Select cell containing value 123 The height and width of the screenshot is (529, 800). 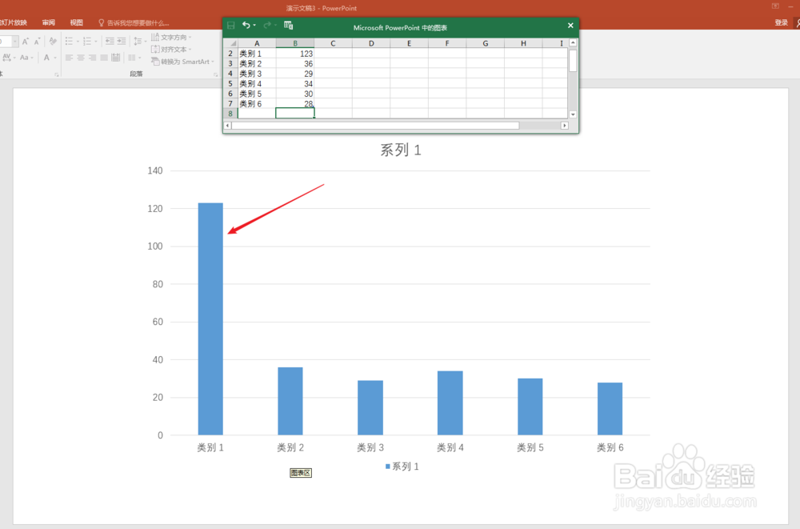(x=295, y=53)
